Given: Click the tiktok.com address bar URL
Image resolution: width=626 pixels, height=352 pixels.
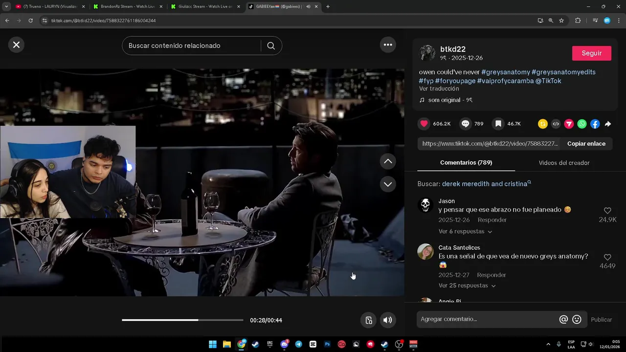Looking at the screenshot, I should tap(103, 21).
